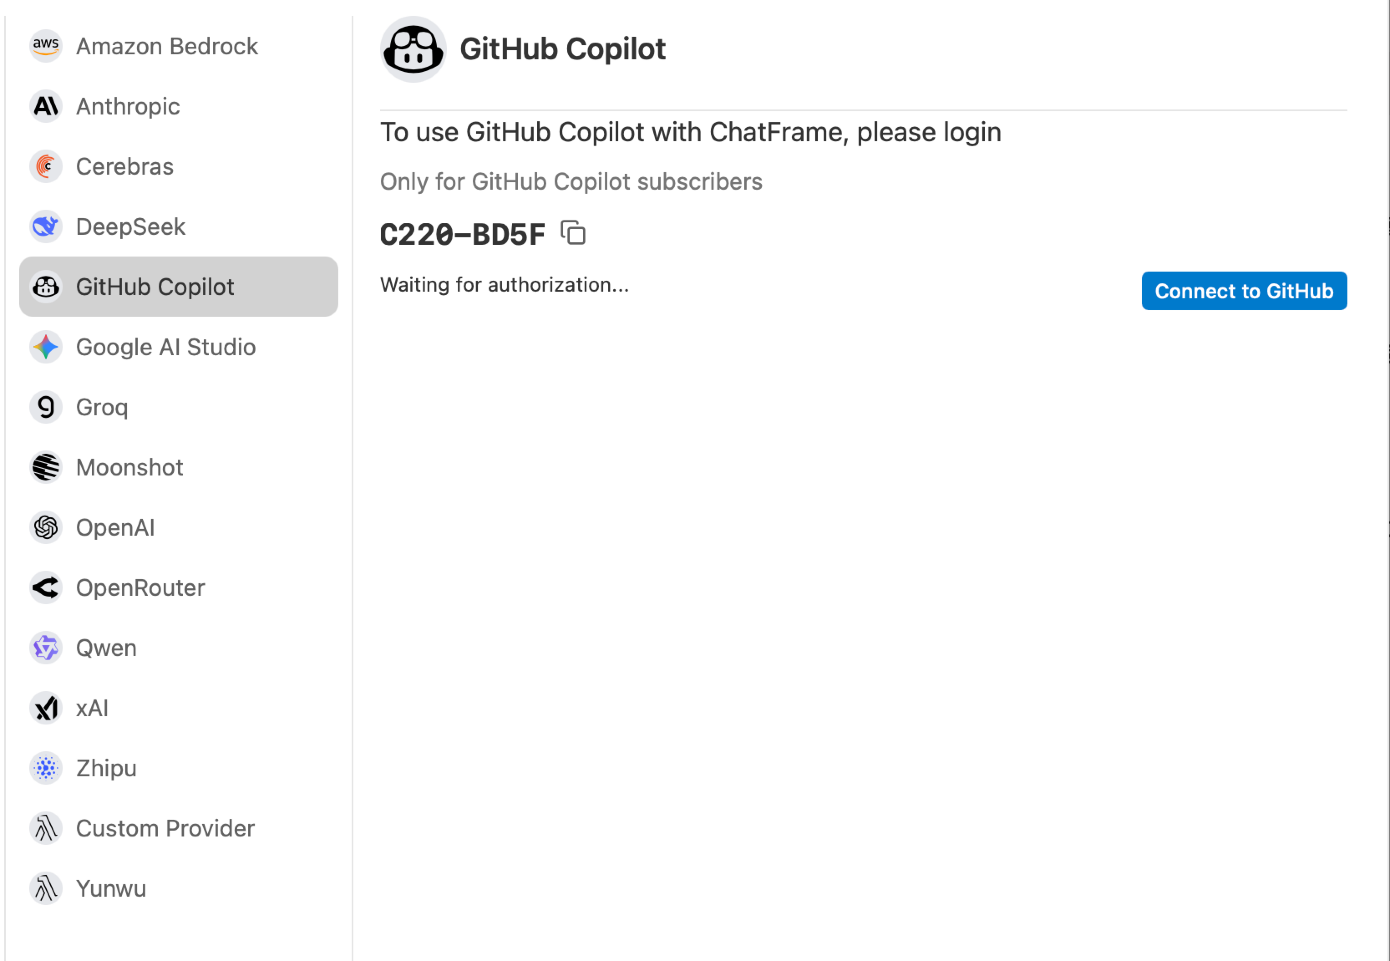The width and height of the screenshot is (1390, 961).
Task: Click the Waiting for authorization text
Action: (x=504, y=285)
